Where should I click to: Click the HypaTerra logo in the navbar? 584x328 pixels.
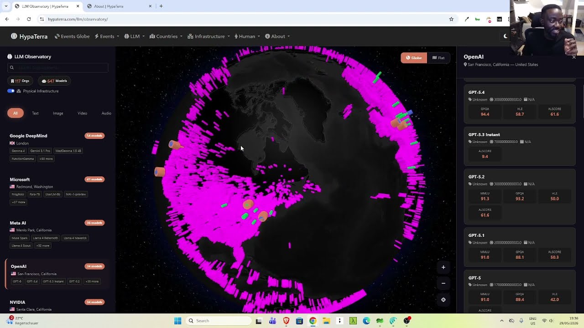[29, 36]
